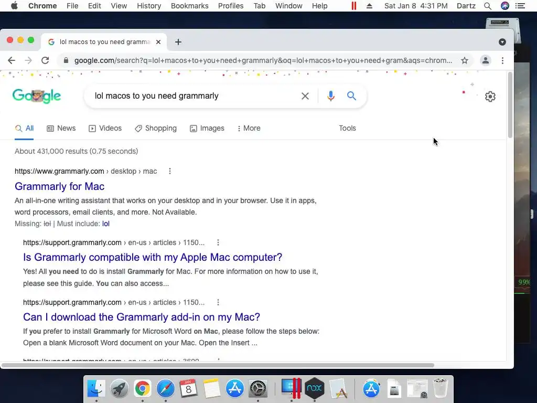Screen dimensions: 537x403
Task: Click the Google doodle logo
Action: [x=37, y=96]
